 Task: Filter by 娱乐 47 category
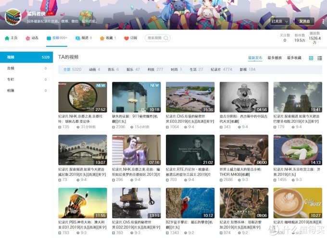[x=133, y=69]
